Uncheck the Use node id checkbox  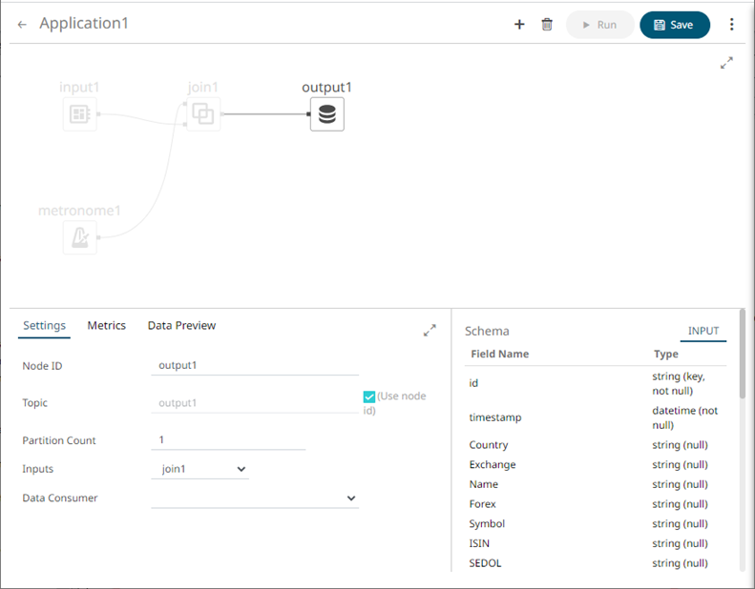pos(369,396)
